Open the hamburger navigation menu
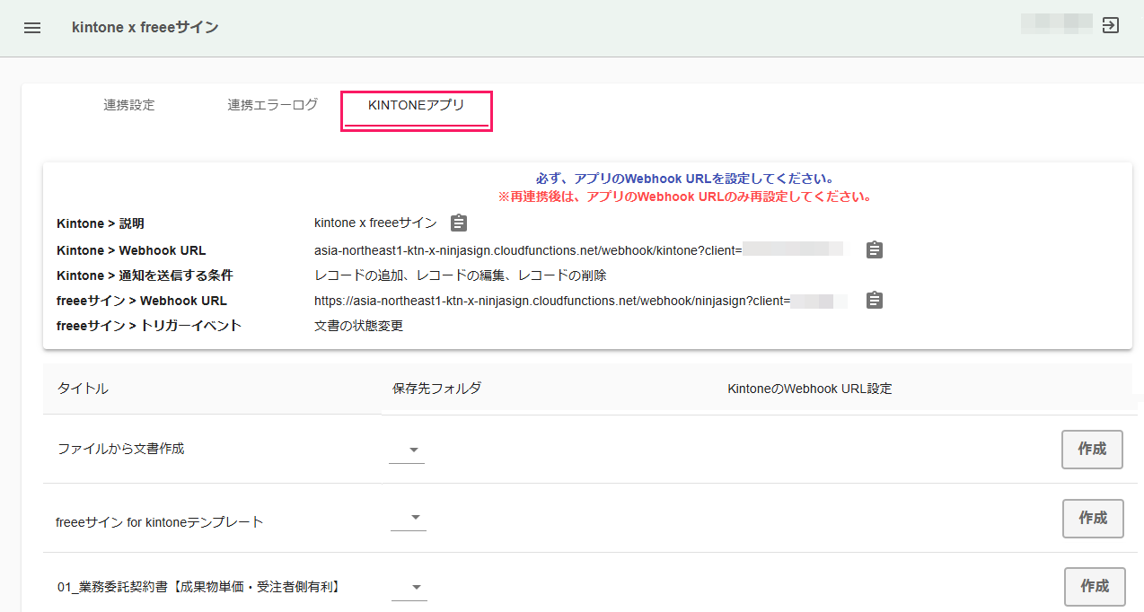Image resolution: width=1144 pixels, height=612 pixels. (32, 28)
